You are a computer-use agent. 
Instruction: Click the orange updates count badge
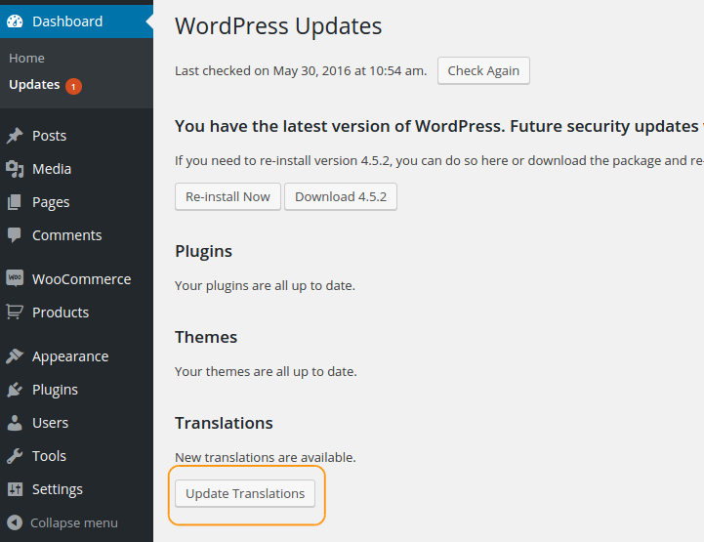click(73, 86)
